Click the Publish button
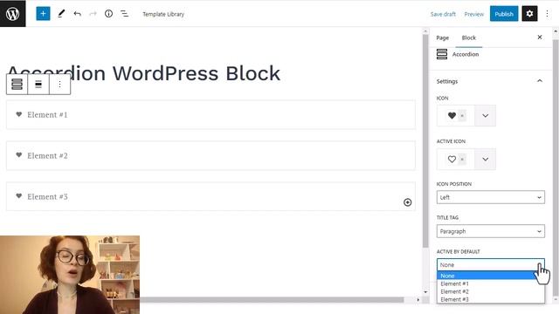The image size is (559, 314). coord(504,14)
